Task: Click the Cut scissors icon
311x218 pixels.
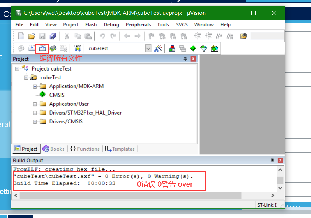Action: pos(67,36)
